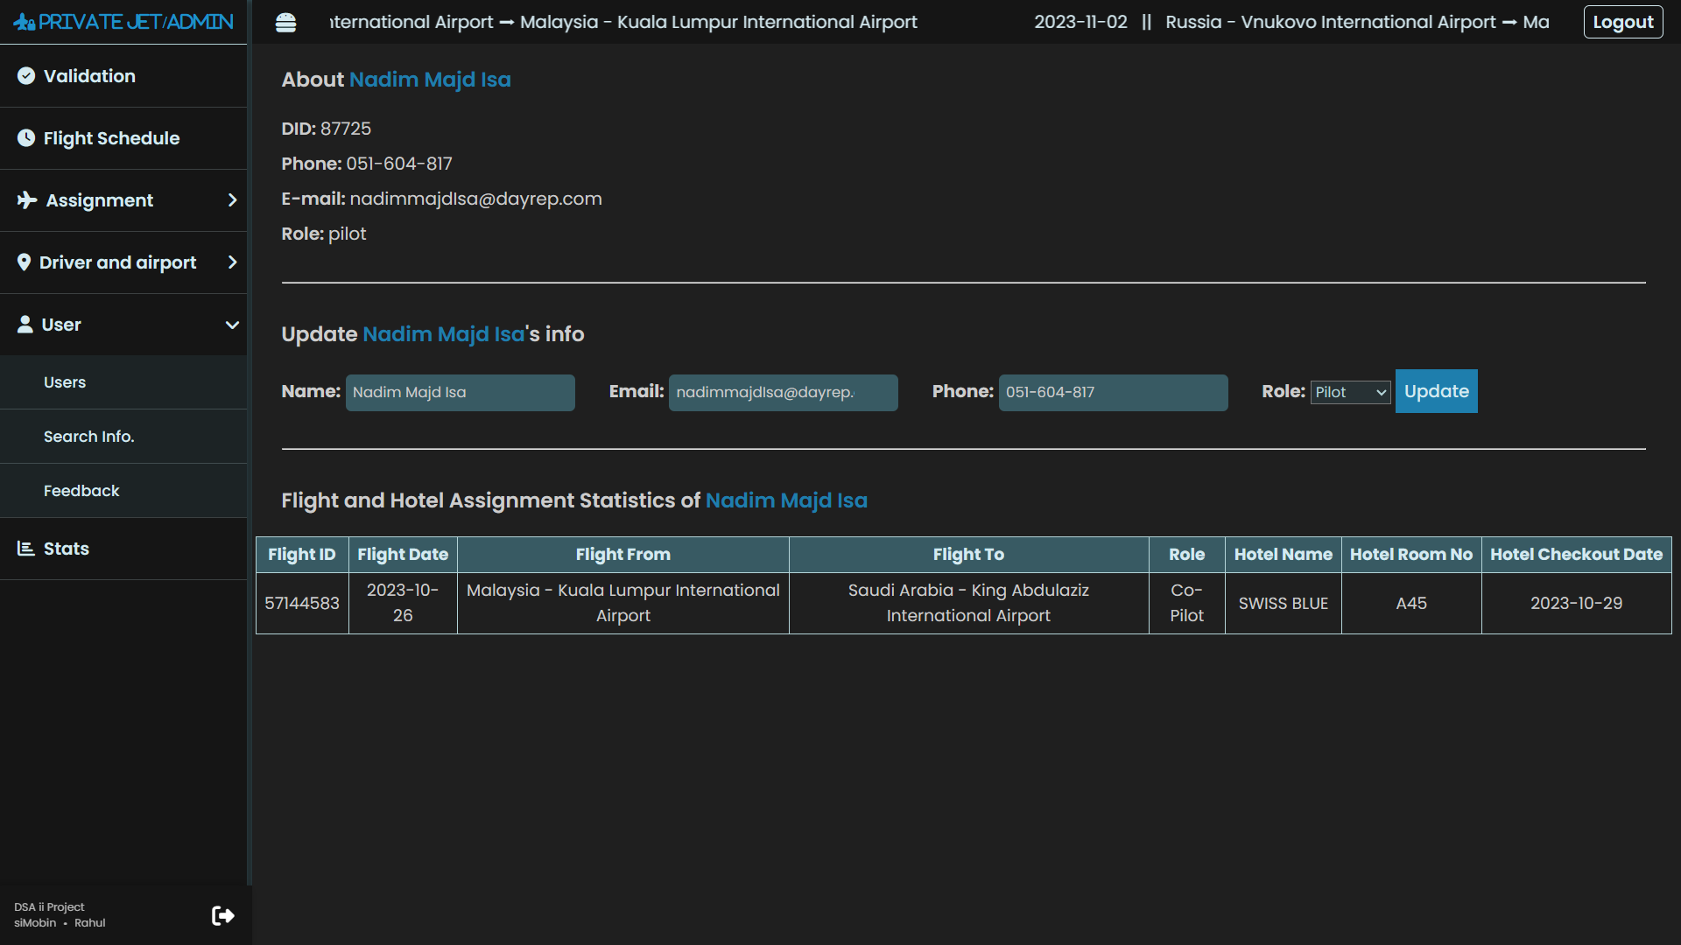Open the Validation section icon

click(25, 75)
